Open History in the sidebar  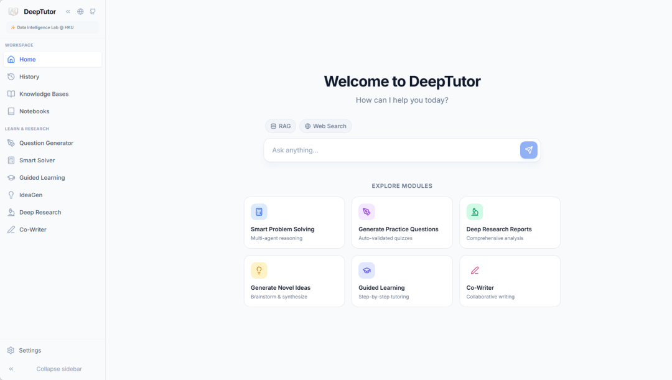pos(29,76)
